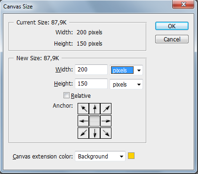The image size is (198, 174).
Task: Click the New Size Height input field
Action: 91,84
